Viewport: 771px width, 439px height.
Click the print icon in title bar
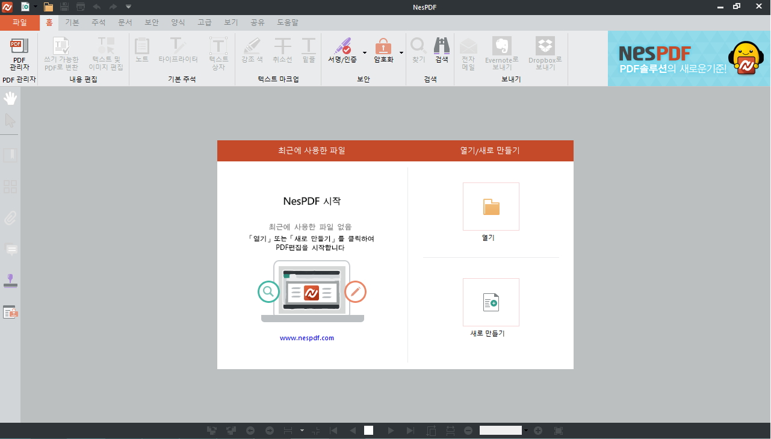[x=81, y=7]
